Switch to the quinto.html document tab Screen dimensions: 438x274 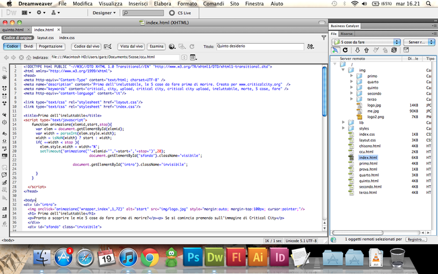[x=13, y=29]
